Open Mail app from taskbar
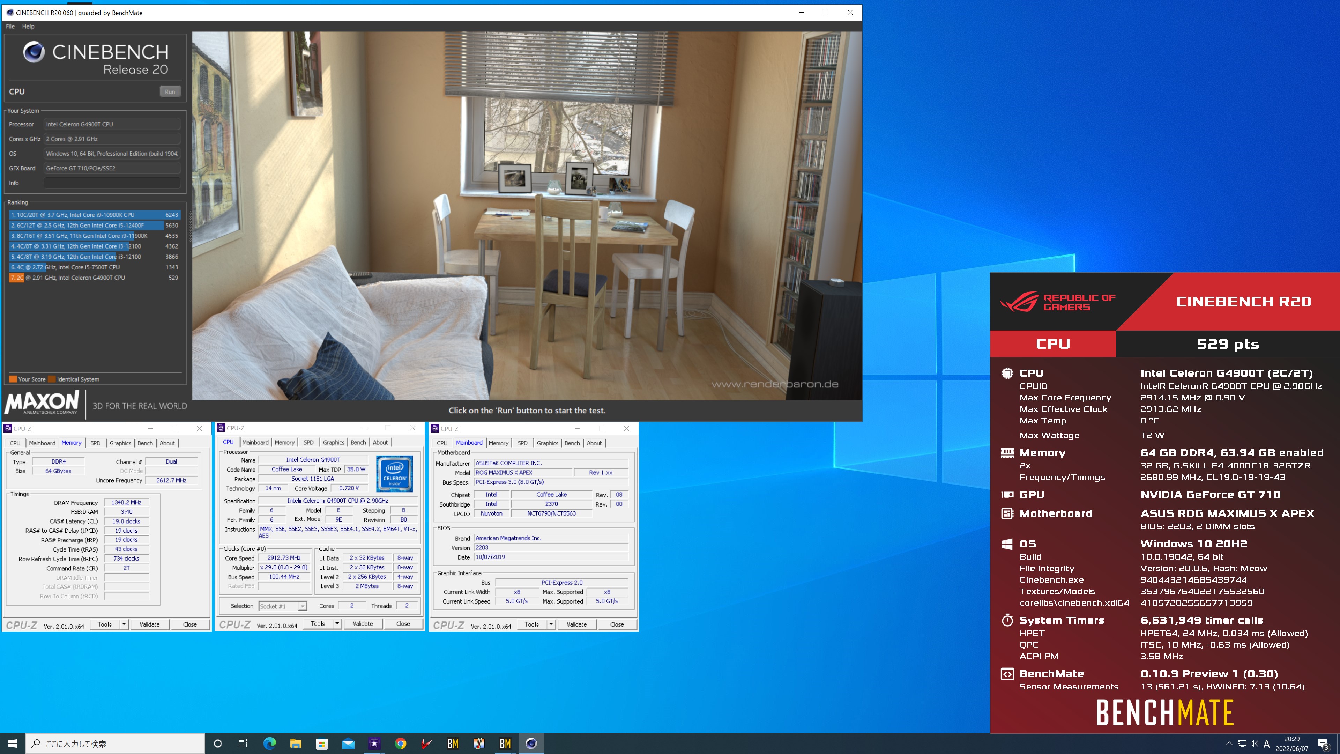The image size is (1340, 754). click(x=348, y=744)
